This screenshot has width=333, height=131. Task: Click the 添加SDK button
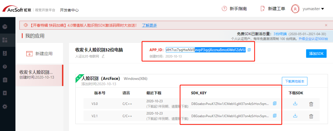(x=316, y=54)
